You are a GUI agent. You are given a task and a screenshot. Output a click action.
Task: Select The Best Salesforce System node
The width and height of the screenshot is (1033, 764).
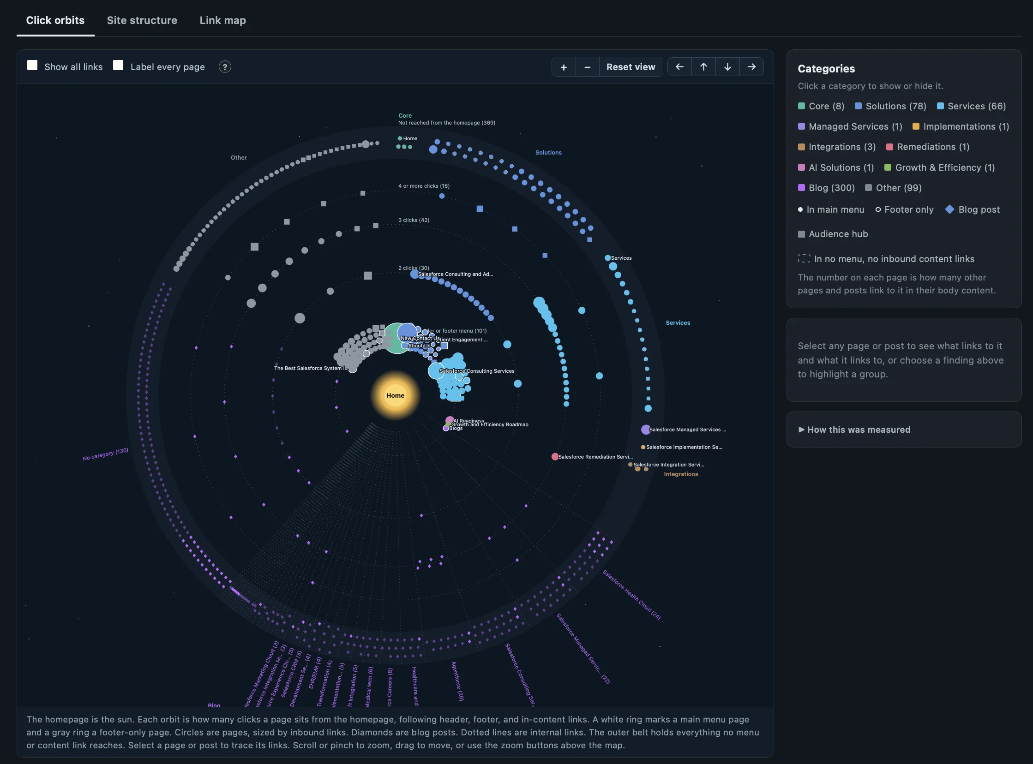coord(353,369)
